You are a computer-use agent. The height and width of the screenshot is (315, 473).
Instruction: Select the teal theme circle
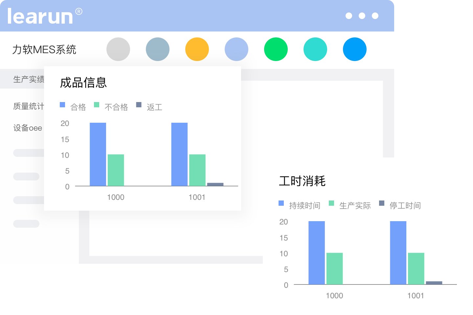[x=315, y=49]
